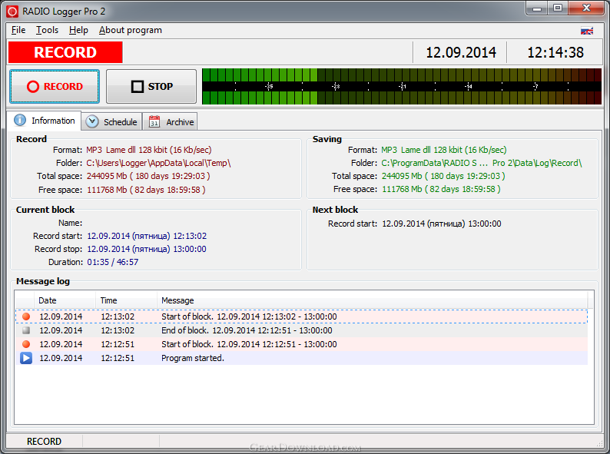
Task: Click the Duration value '01:35 / 46:57'
Action: [x=112, y=262]
